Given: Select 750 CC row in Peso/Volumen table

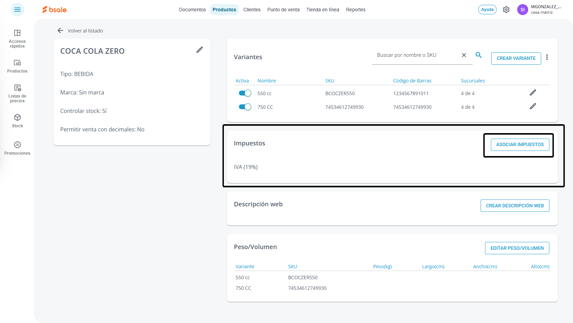Looking at the screenshot, I should (392, 288).
